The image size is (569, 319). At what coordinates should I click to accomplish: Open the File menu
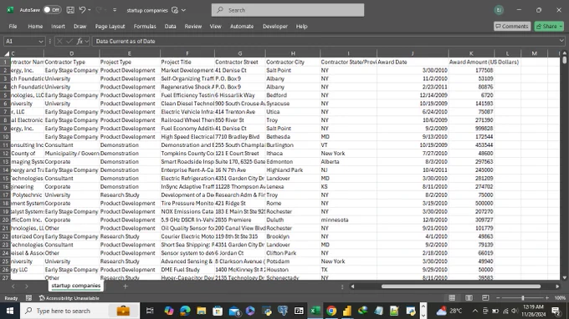click(13, 27)
